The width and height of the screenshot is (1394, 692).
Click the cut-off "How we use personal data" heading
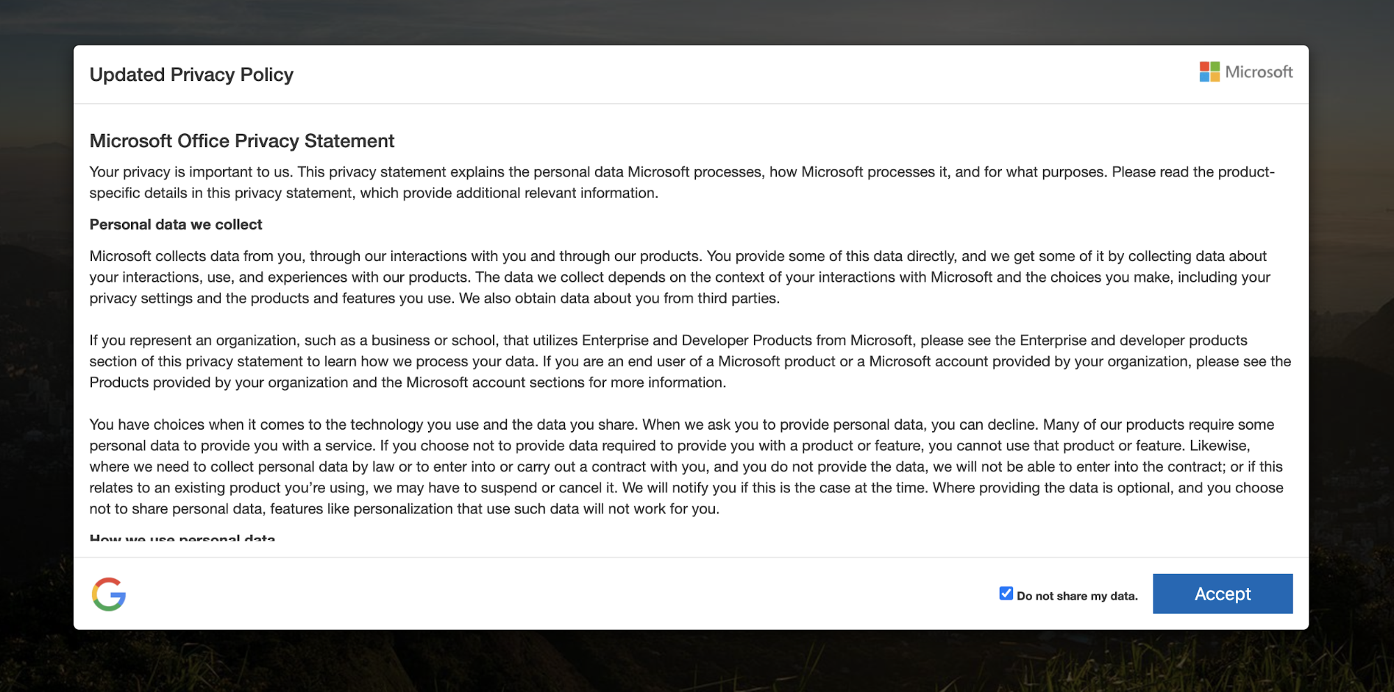[x=182, y=538]
